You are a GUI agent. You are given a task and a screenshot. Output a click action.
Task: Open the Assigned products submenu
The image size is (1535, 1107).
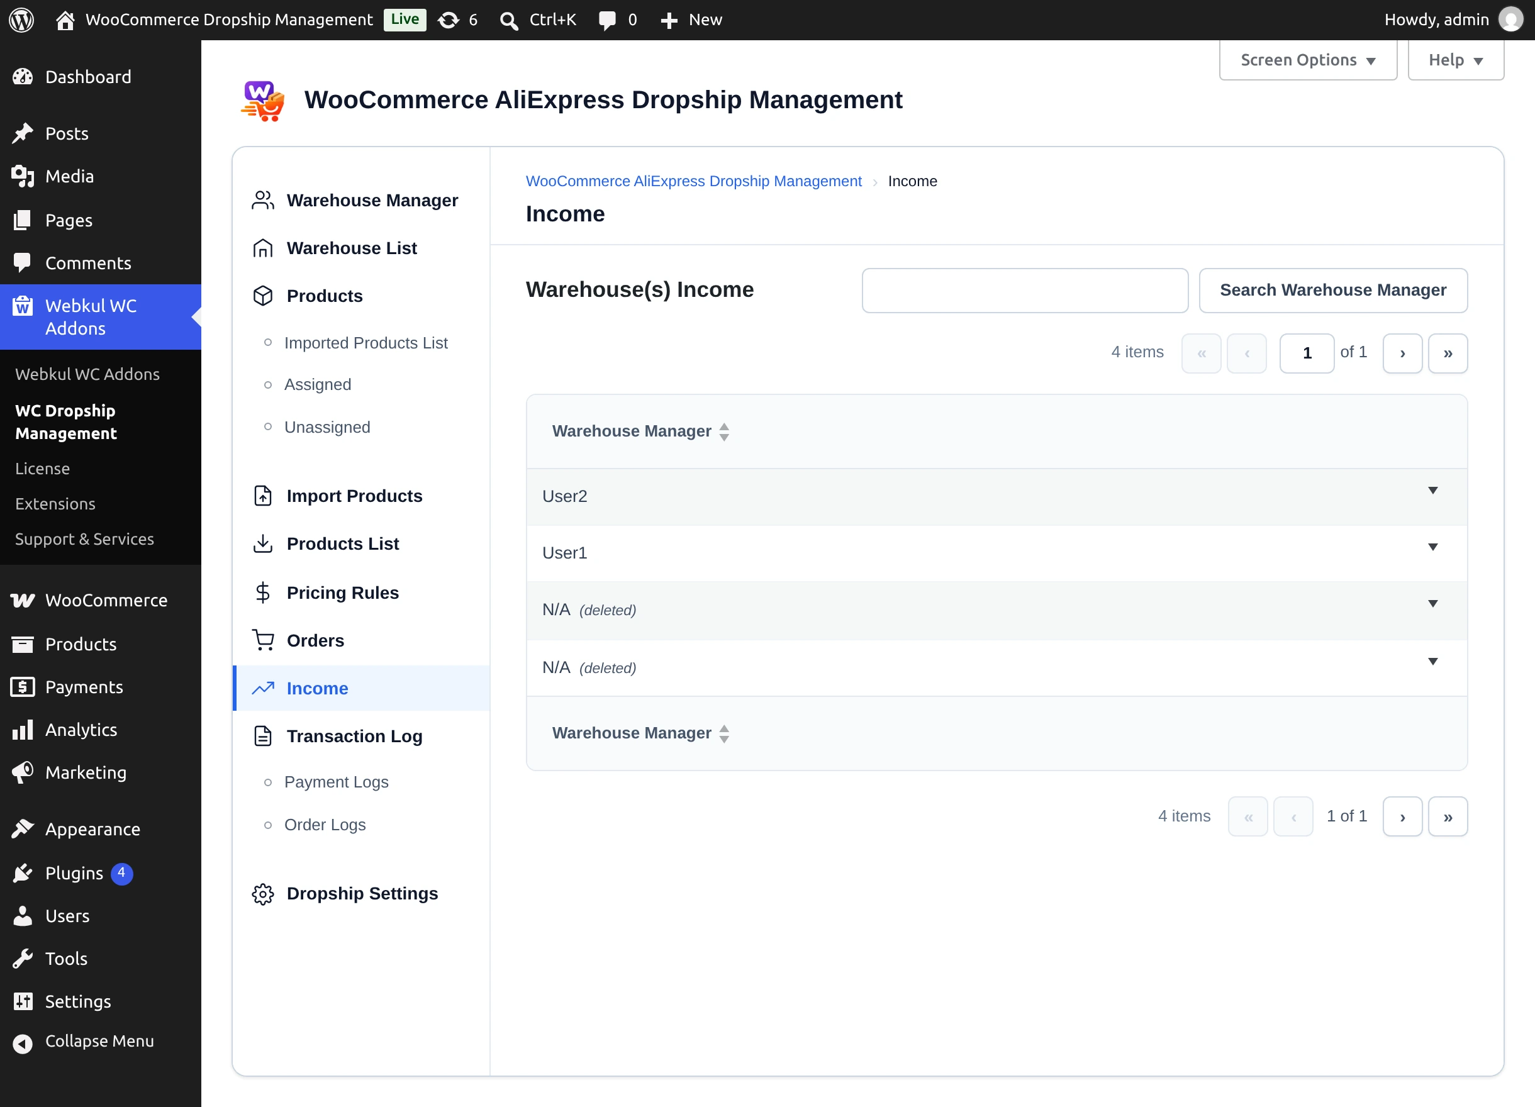318,384
